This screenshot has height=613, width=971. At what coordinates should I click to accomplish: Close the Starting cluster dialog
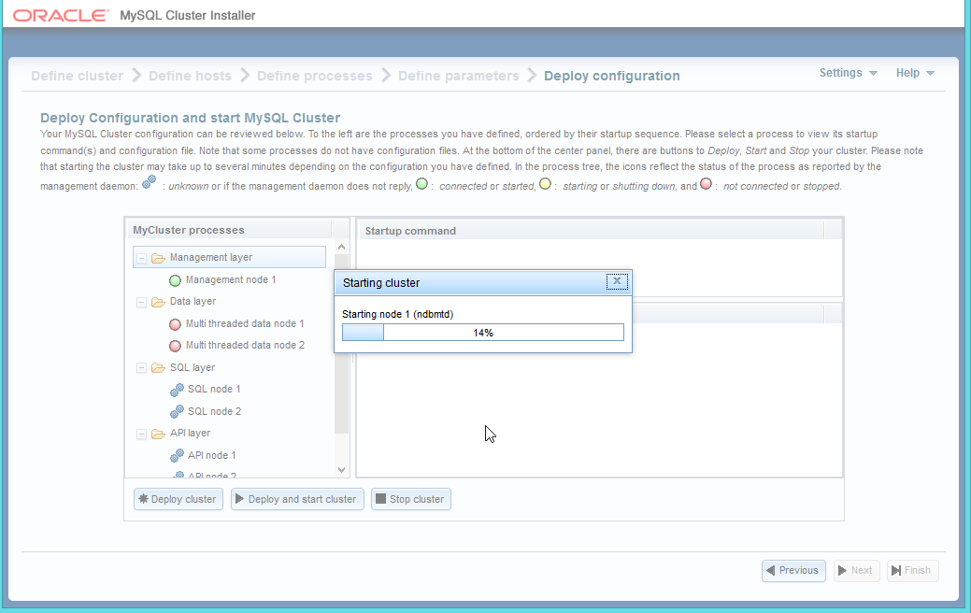point(617,281)
